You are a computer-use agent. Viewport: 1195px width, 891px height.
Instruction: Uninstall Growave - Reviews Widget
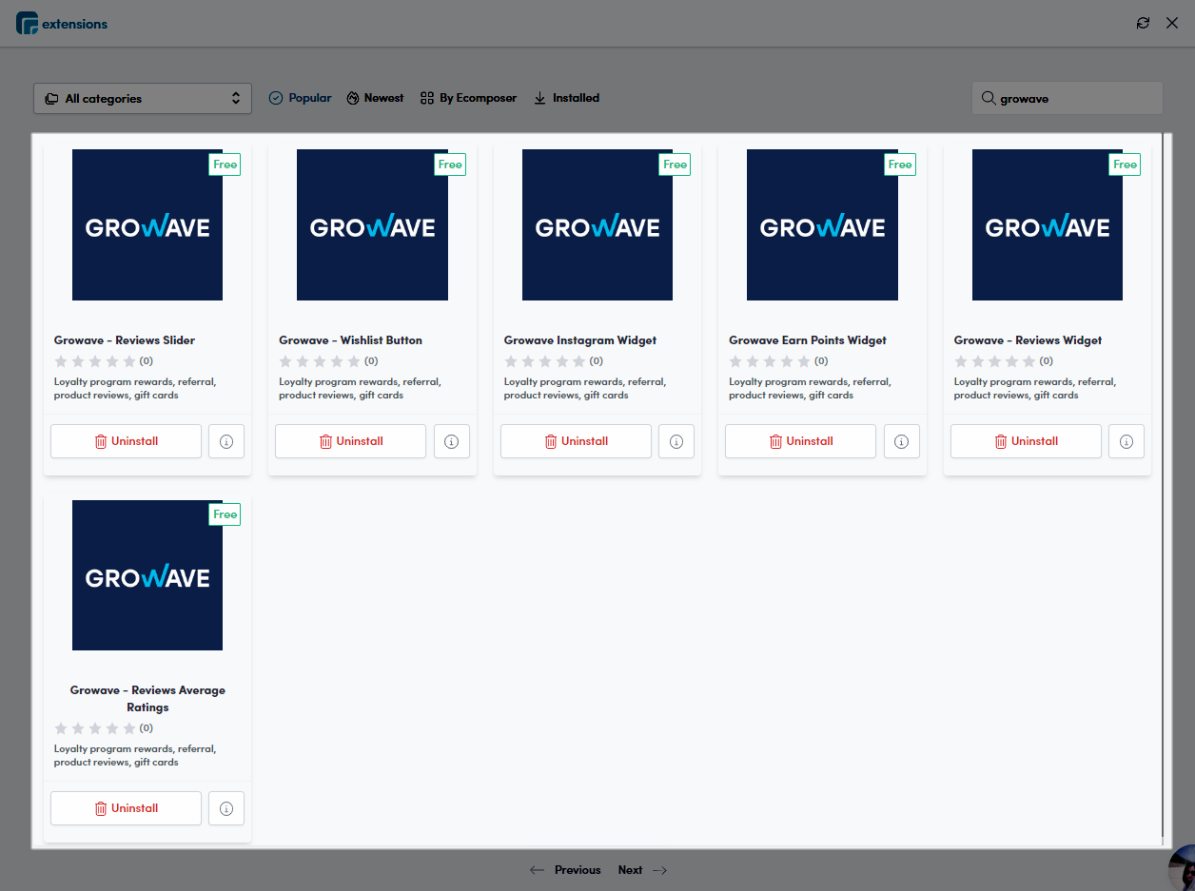pos(1026,441)
